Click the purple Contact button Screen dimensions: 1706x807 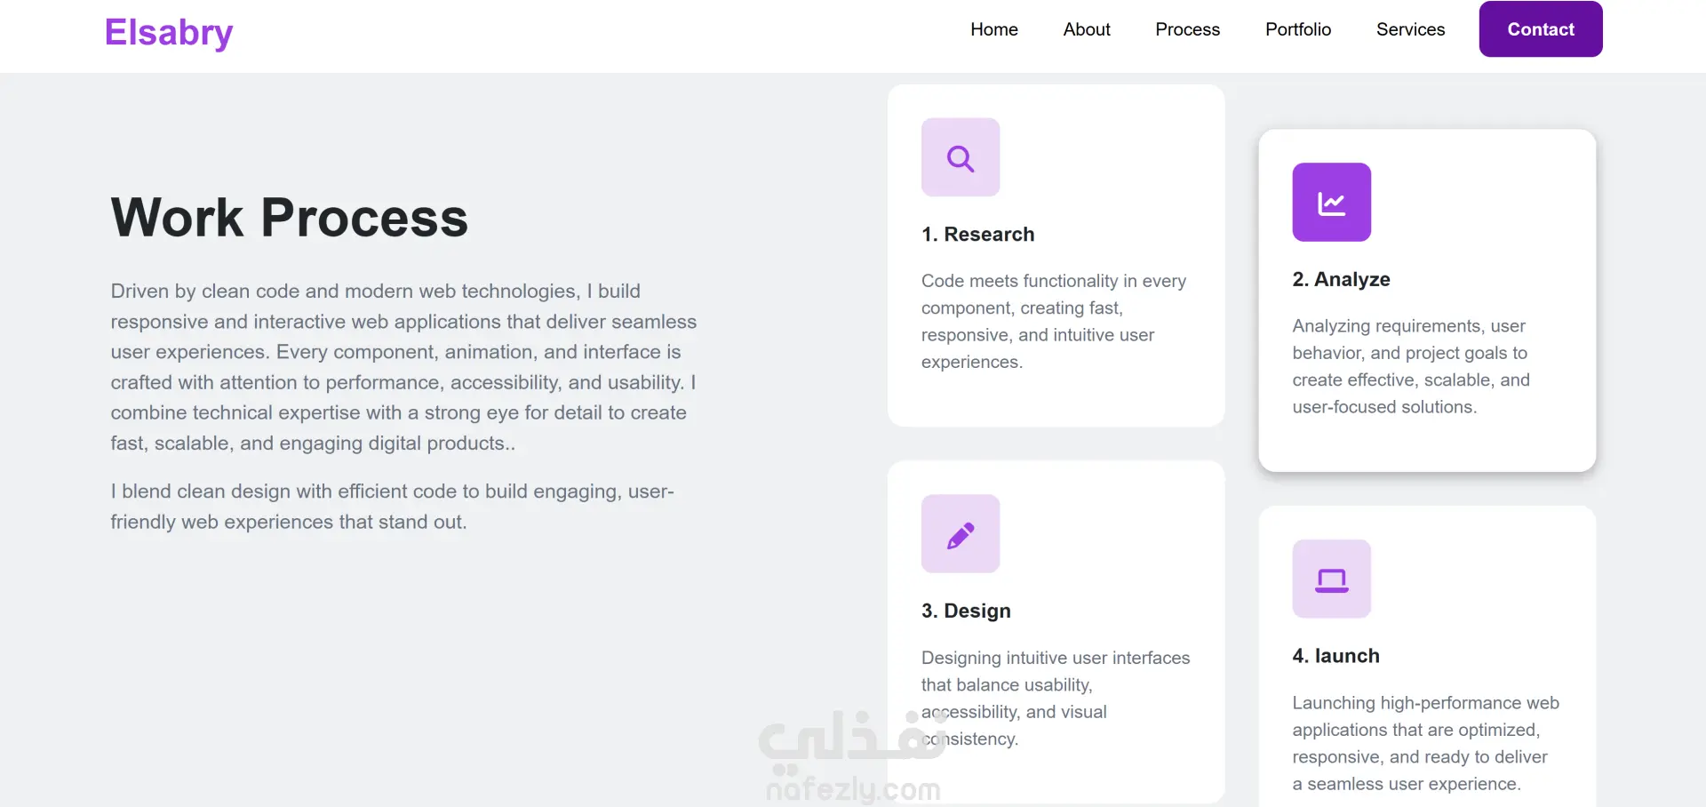point(1541,29)
